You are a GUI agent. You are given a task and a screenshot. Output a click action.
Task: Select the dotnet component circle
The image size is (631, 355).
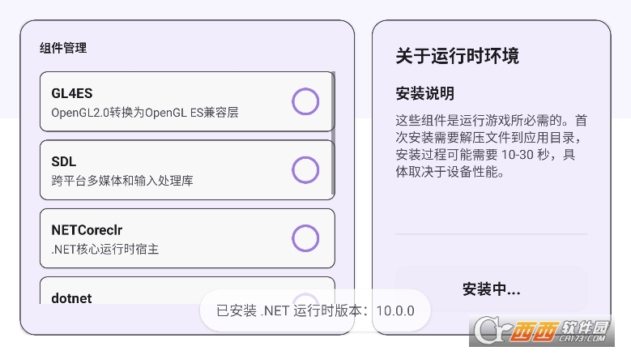tap(305, 298)
